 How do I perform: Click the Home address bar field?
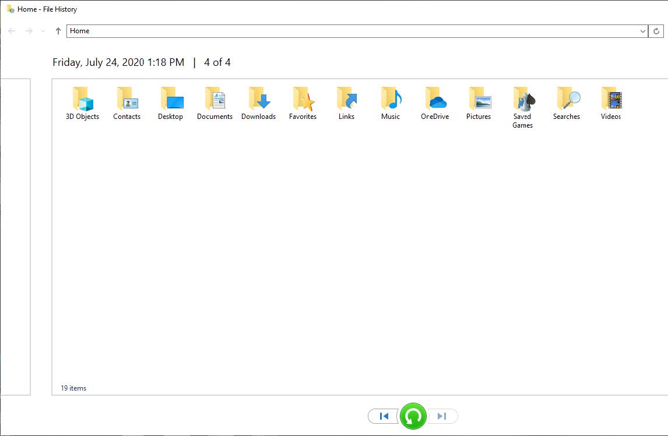point(350,31)
